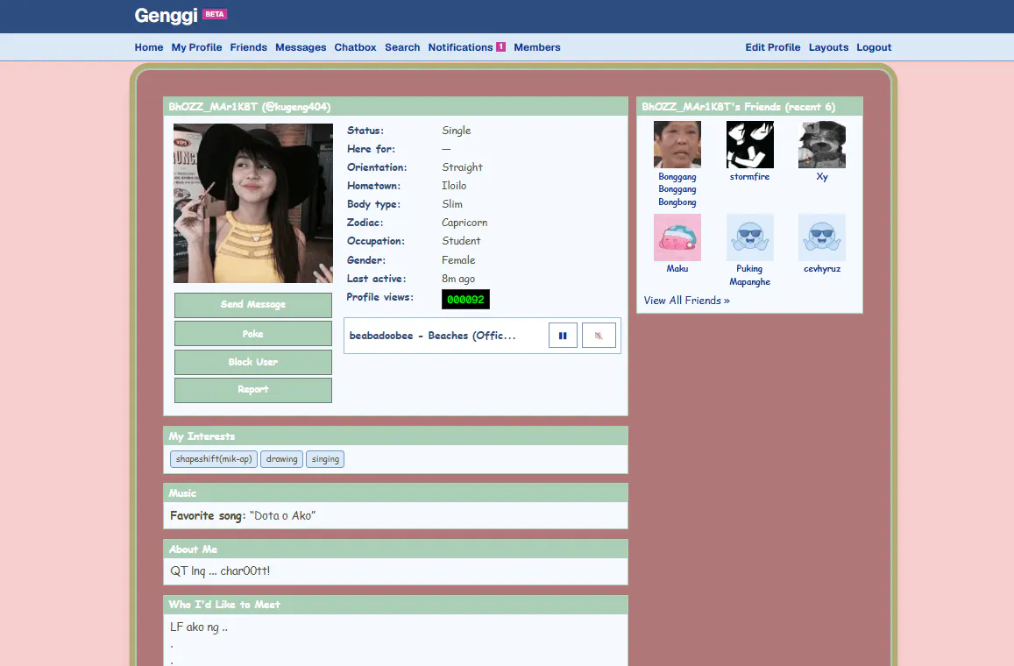Click the Body type value Slim

point(452,204)
